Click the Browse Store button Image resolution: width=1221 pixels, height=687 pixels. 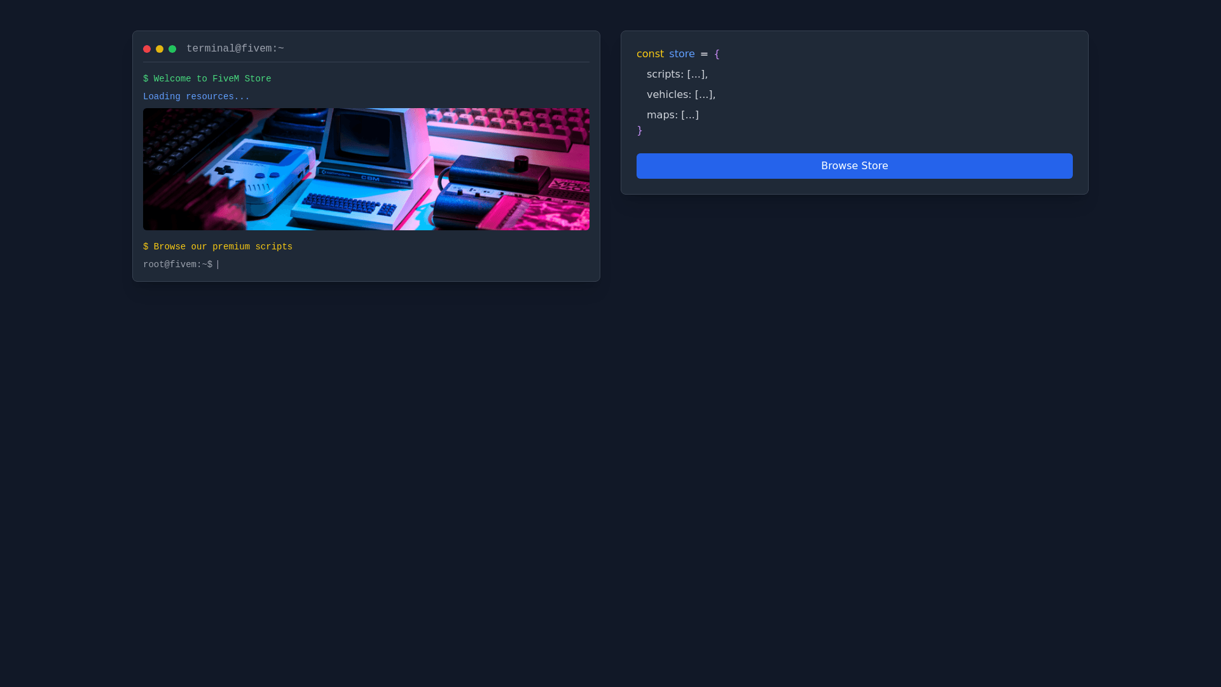point(854,166)
